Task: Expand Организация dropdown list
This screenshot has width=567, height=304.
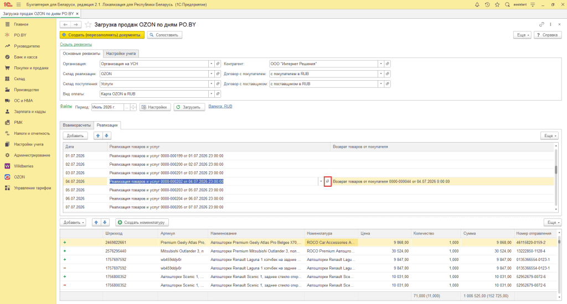Action: pos(211,64)
